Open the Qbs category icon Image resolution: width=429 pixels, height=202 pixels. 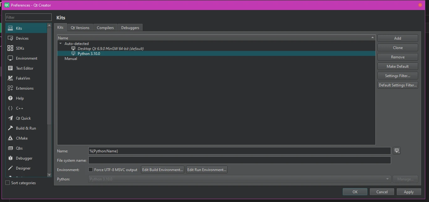click(x=10, y=148)
